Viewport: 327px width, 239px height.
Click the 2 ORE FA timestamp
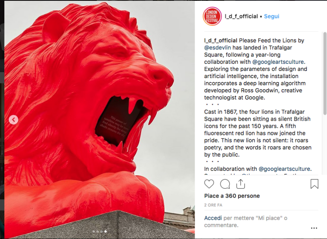[x=213, y=205]
